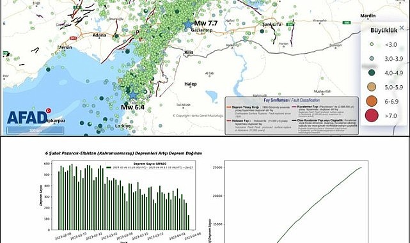Image resolution: width=410 pixels, height=243 pixels.
Task: Select the tan 5.0-5.9 legend circle
Action: point(372,87)
